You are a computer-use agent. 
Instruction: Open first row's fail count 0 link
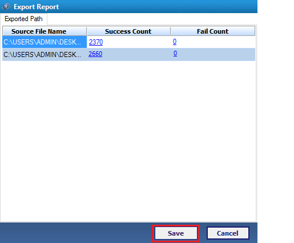click(x=175, y=42)
